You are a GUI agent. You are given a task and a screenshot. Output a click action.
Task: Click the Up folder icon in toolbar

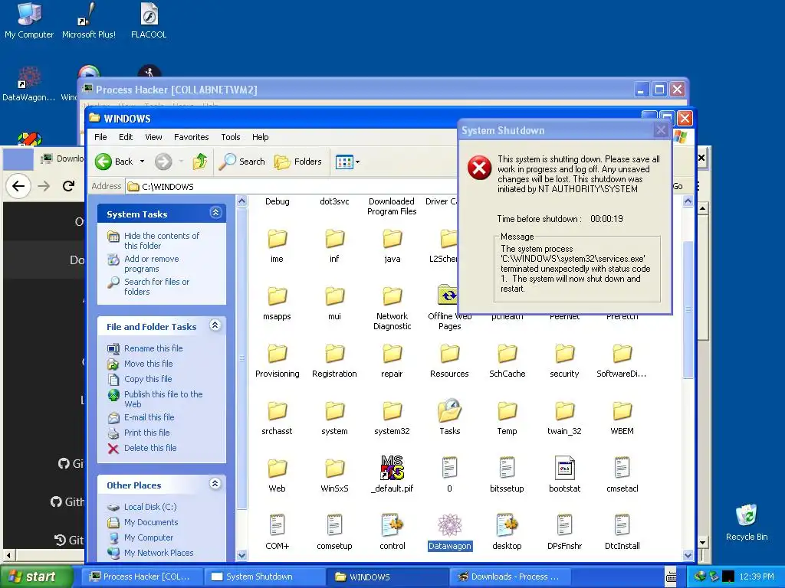tap(200, 162)
